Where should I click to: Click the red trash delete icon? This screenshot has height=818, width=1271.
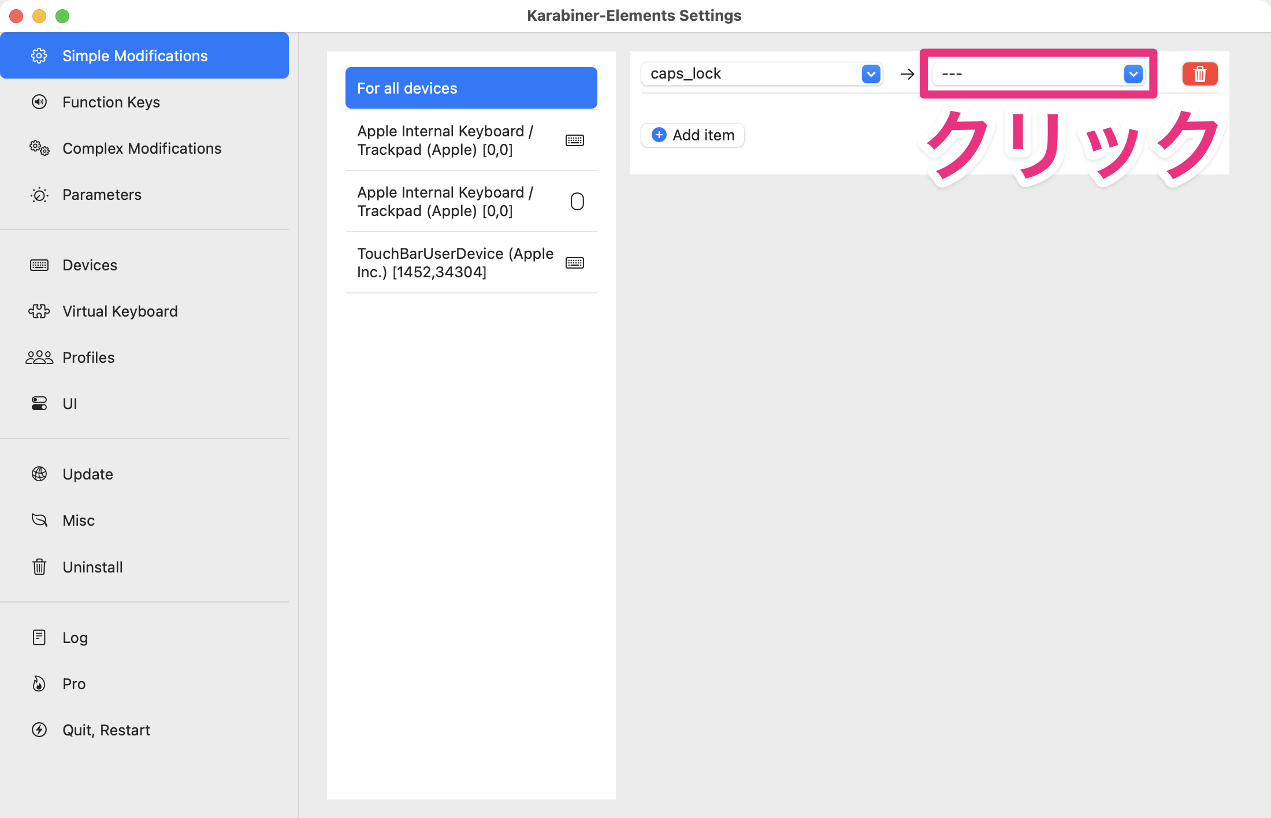click(x=1199, y=74)
